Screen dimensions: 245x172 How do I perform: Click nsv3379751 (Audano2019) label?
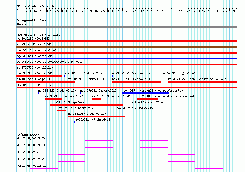click(x=64, y=96)
